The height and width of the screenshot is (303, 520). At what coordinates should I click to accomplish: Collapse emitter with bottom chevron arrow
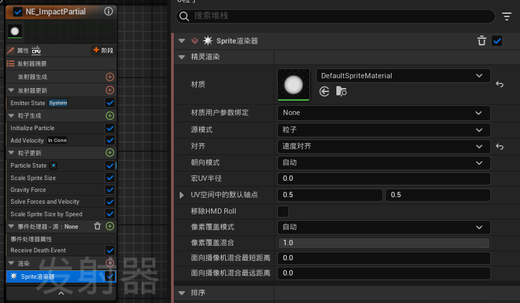coord(61,293)
